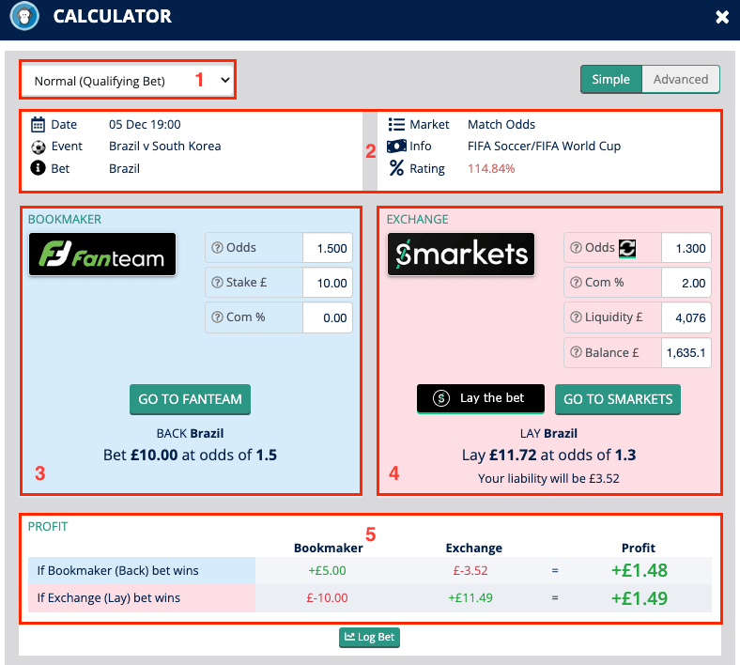Click the Lay the bet button

481,398
